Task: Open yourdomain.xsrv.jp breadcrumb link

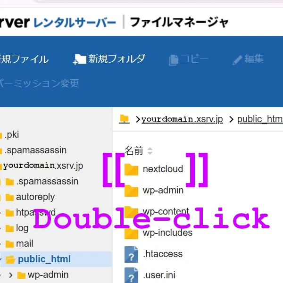Action: click(182, 119)
